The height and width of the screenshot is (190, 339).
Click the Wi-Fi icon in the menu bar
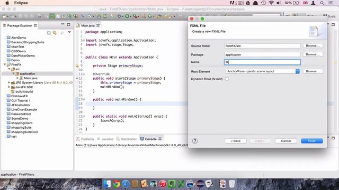tap(271, 3)
